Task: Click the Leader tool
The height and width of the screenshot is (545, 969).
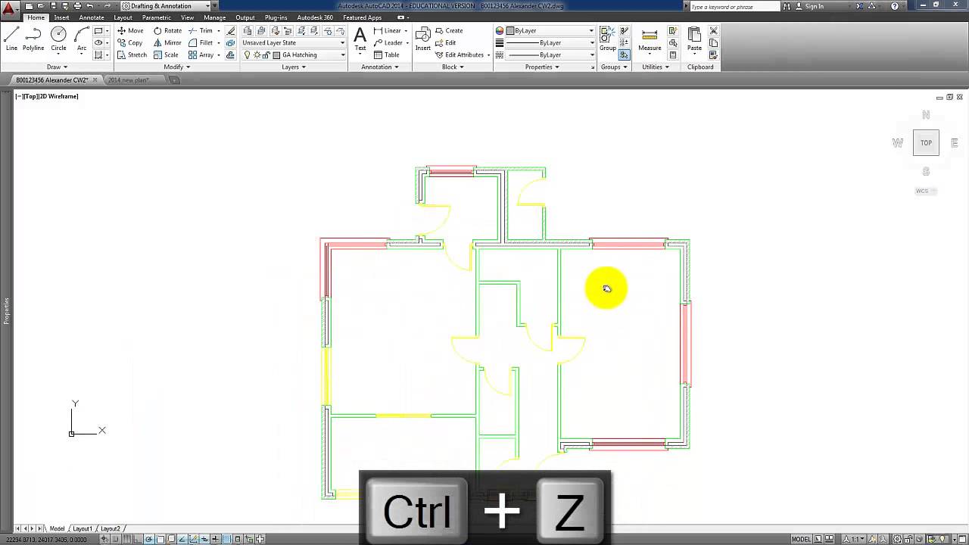Action: pyautogui.click(x=388, y=43)
